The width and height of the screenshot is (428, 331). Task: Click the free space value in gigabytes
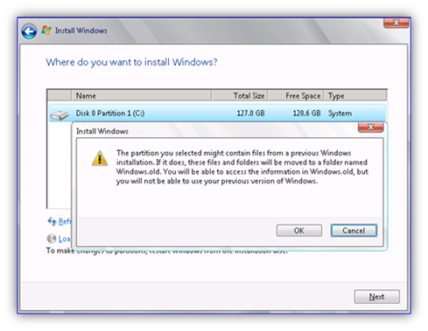(306, 114)
